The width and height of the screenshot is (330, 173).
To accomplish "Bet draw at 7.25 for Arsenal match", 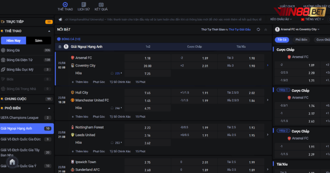I will (x=148, y=74).
